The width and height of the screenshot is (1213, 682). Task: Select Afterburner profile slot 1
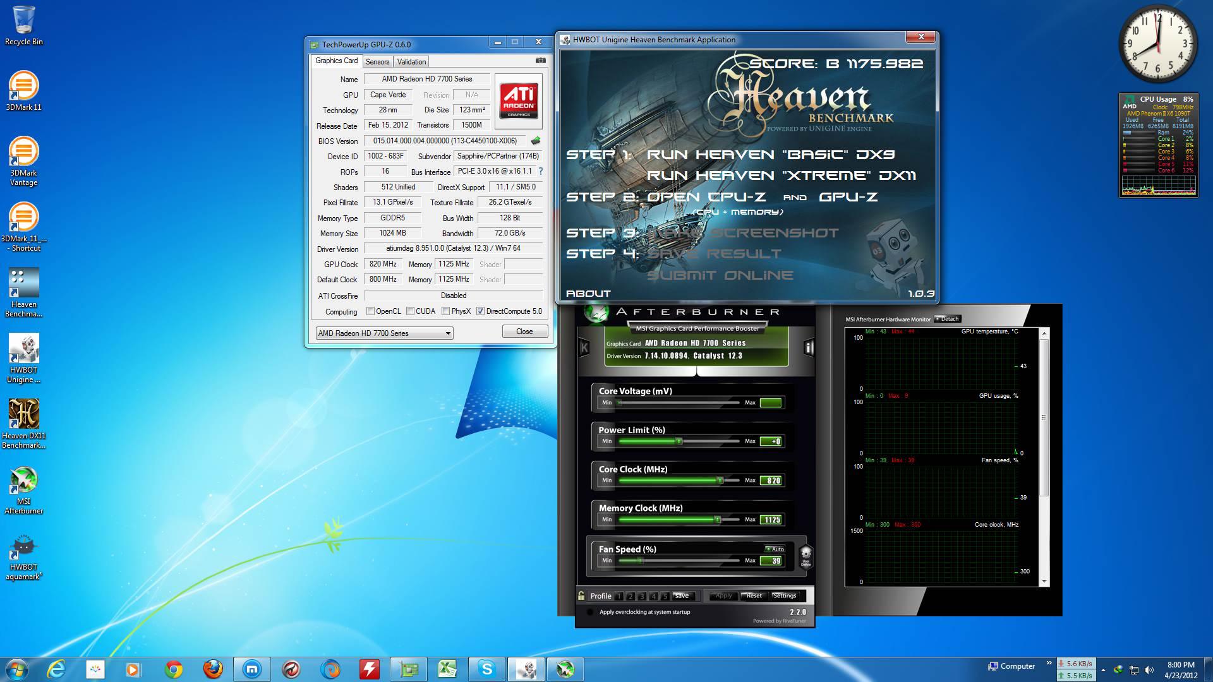(x=619, y=595)
